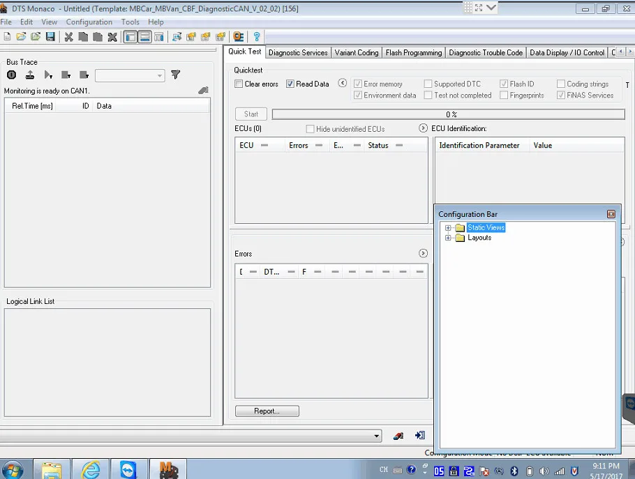Click the DTS Monaco mode toolbar icon
635x479 pixels.
pos(239,37)
